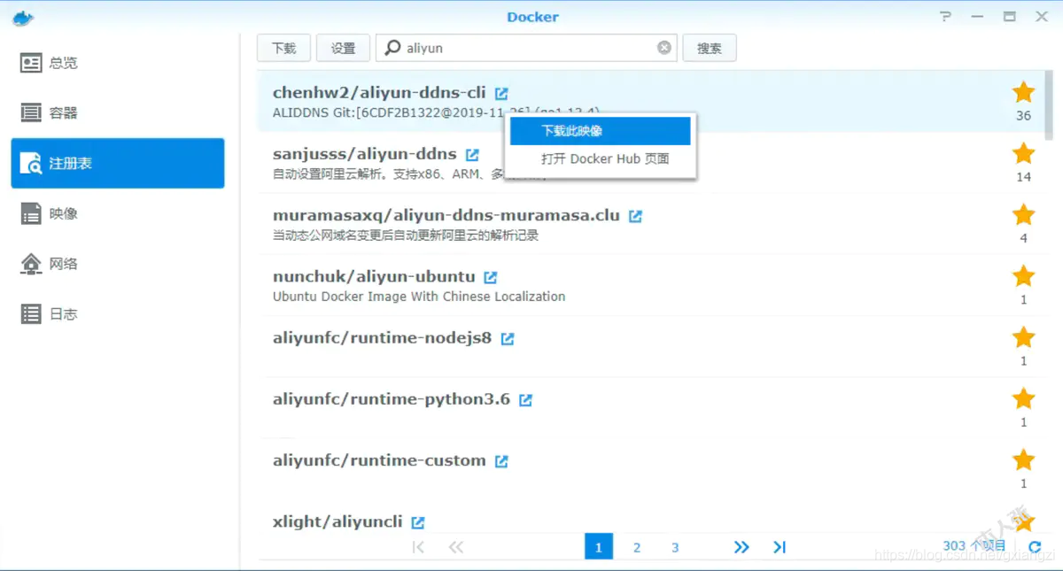Go back to the first page
This screenshot has width=1063, height=571.
(x=418, y=546)
